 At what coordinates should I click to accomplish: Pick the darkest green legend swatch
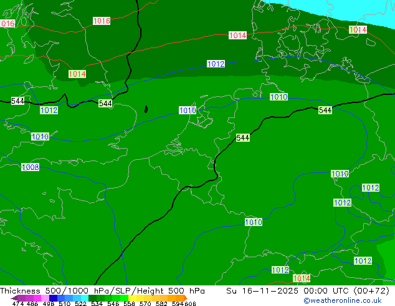pyautogui.click(x=92, y=298)
